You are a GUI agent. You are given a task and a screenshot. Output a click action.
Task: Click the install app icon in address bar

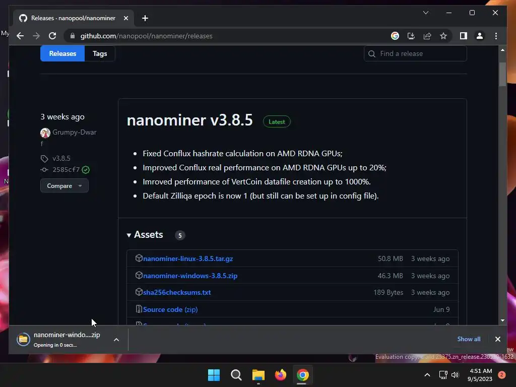pyautogui.click(x=411, y=36)
